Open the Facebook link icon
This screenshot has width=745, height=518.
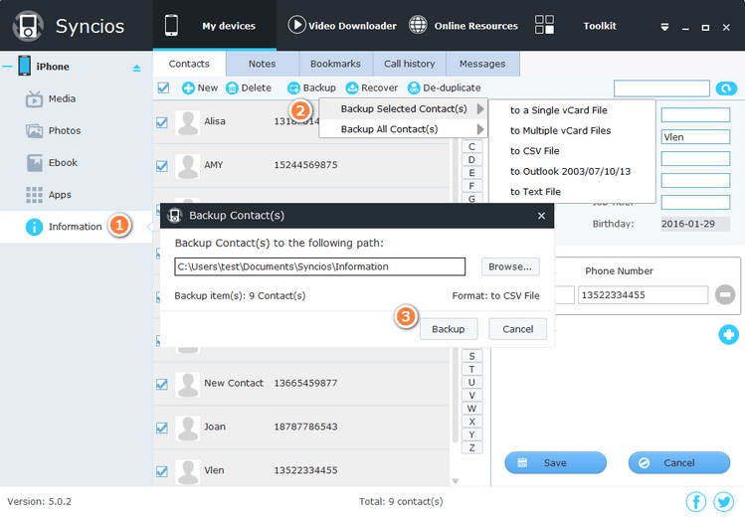tap(696, 502)
